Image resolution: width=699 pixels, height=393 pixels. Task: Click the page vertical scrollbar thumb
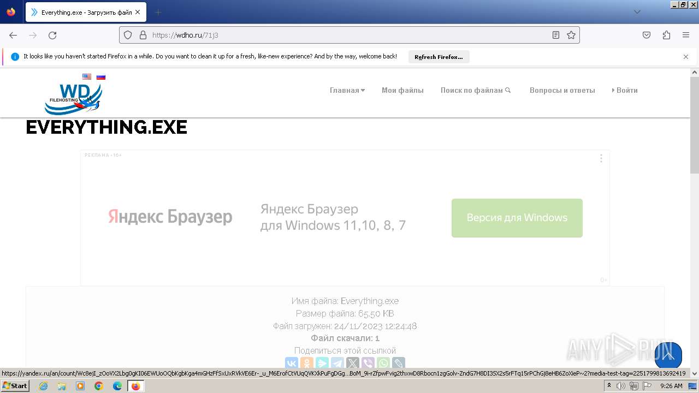(695, 124)
